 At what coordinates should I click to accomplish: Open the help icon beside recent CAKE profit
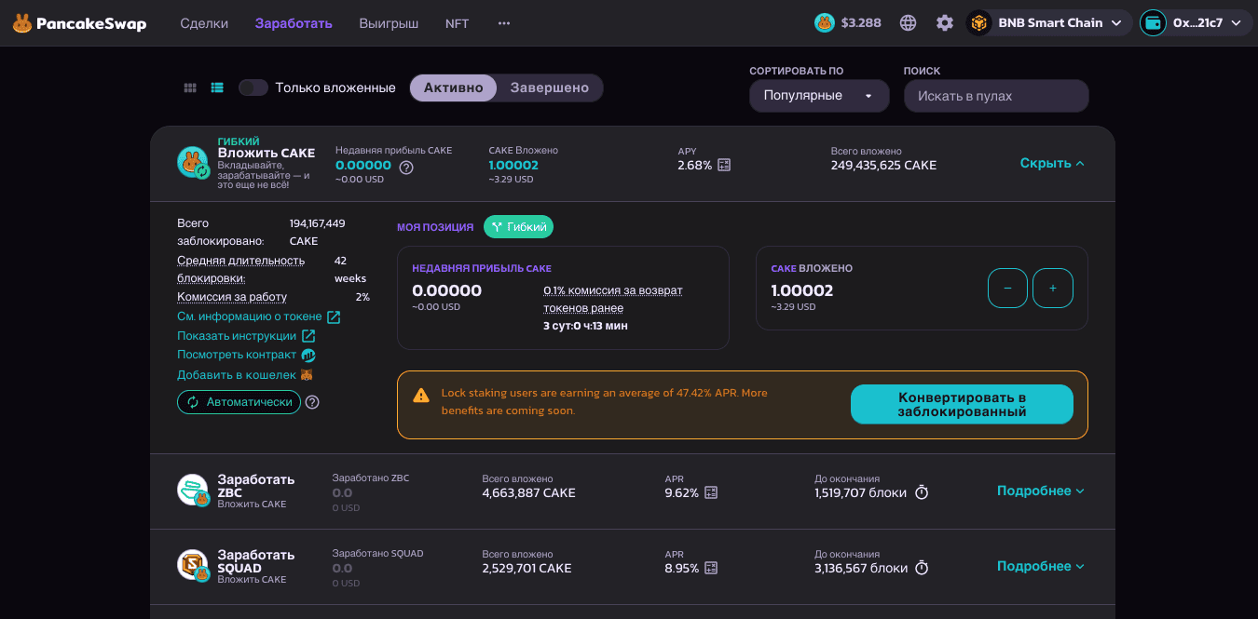pyautogui.click(x=406, y=168)
